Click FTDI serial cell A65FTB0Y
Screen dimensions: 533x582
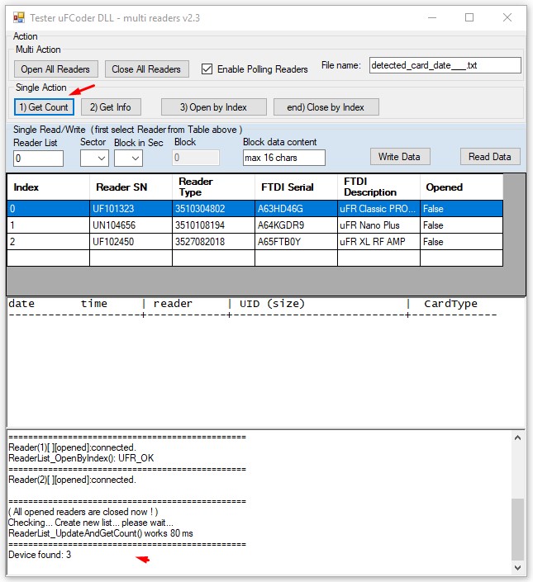(296, 242)
